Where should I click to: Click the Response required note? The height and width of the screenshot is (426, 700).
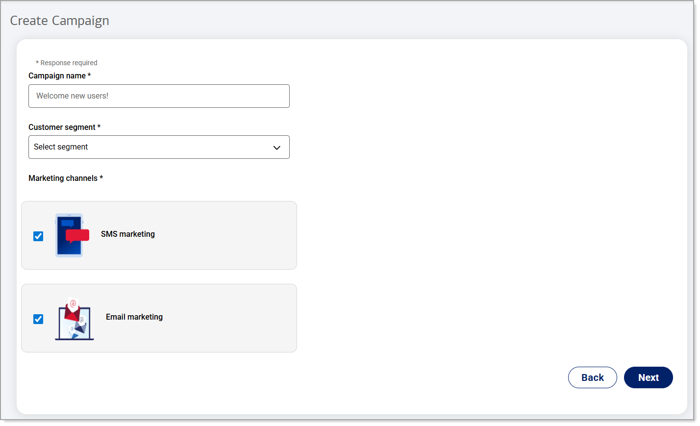[x=68, y=63]
